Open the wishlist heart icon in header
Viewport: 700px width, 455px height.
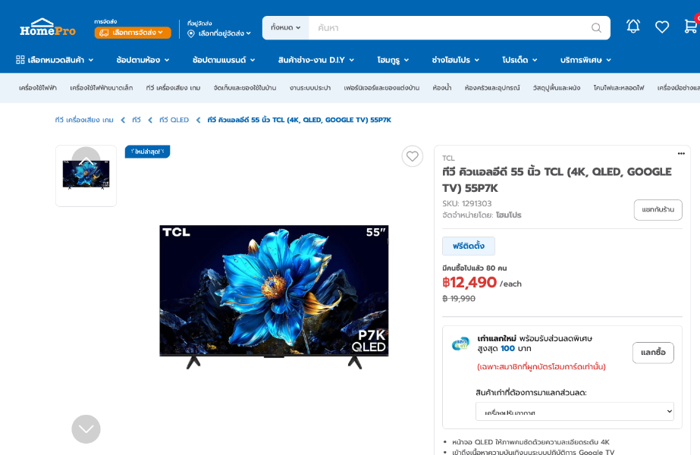(x=662, y=27)
